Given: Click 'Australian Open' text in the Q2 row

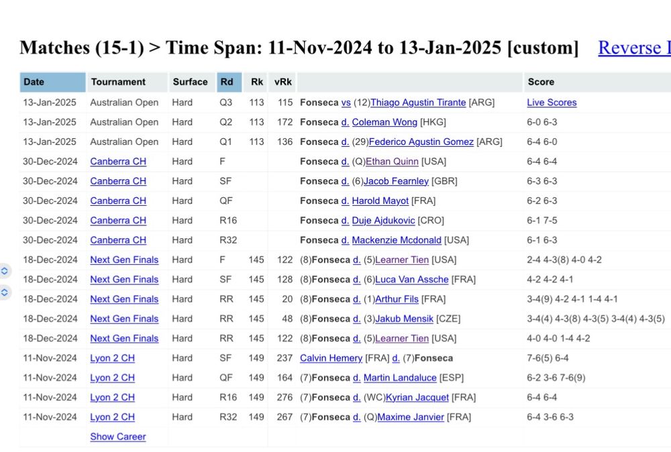Looking at the screenshot, I should click(x=124, y=122).
